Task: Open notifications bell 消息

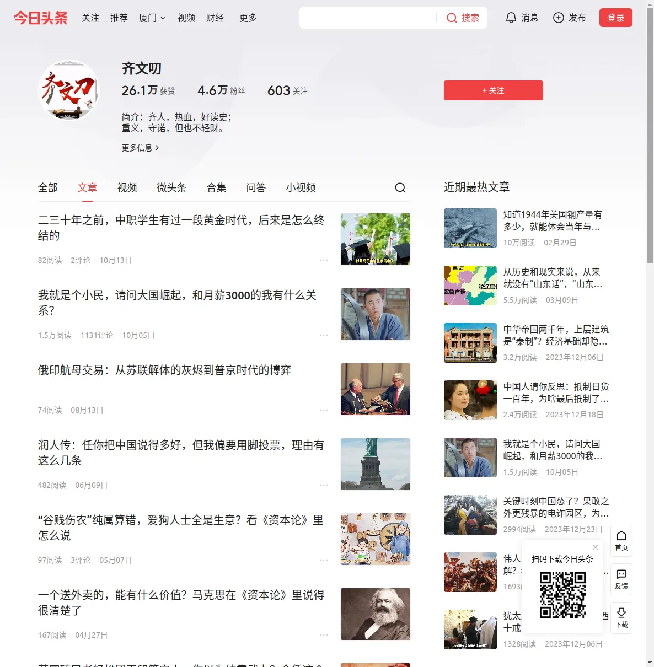Action: (x=511, y=18)
